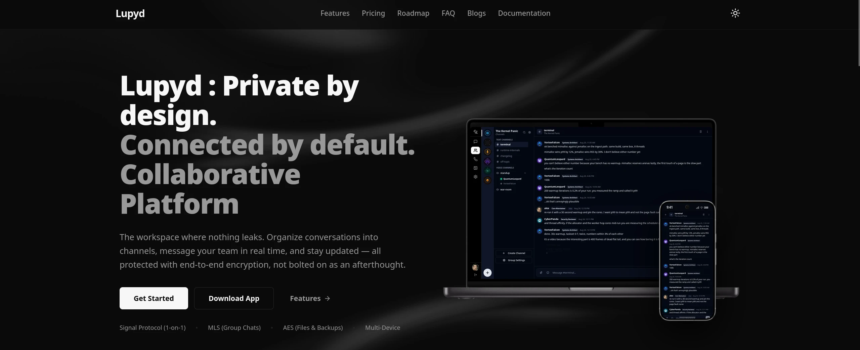Open the settings gear in mockup left sidebar

coord(475,177)
